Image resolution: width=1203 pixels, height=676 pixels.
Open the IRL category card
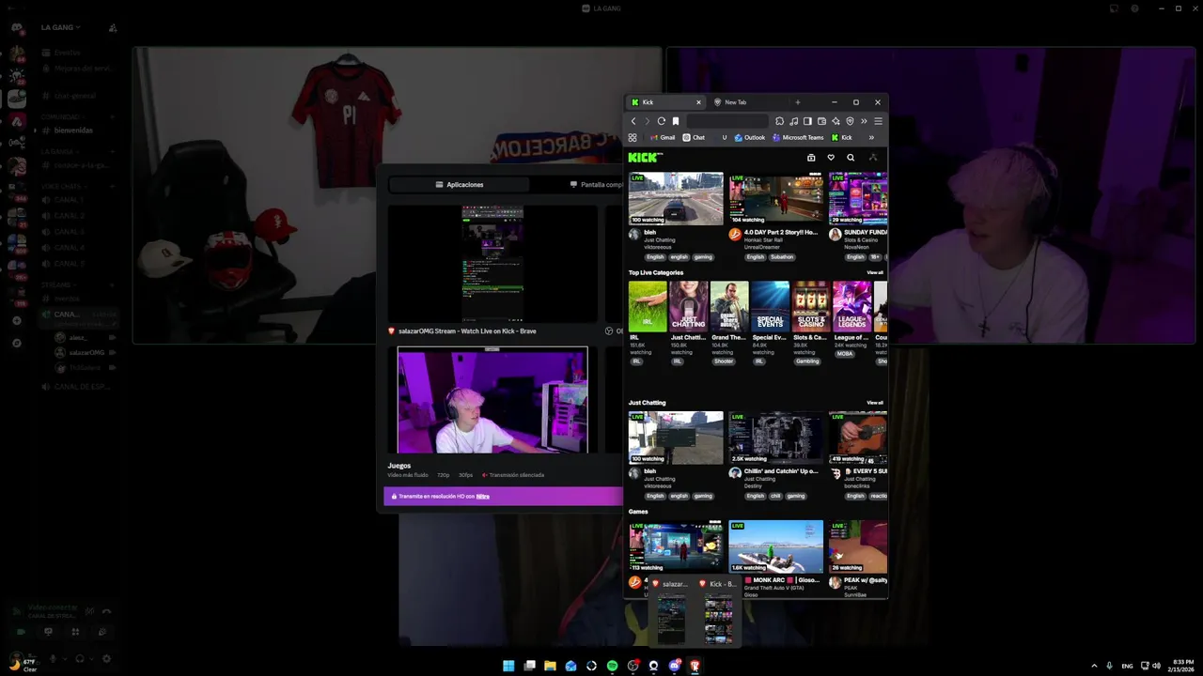click(x=648, y=307)
